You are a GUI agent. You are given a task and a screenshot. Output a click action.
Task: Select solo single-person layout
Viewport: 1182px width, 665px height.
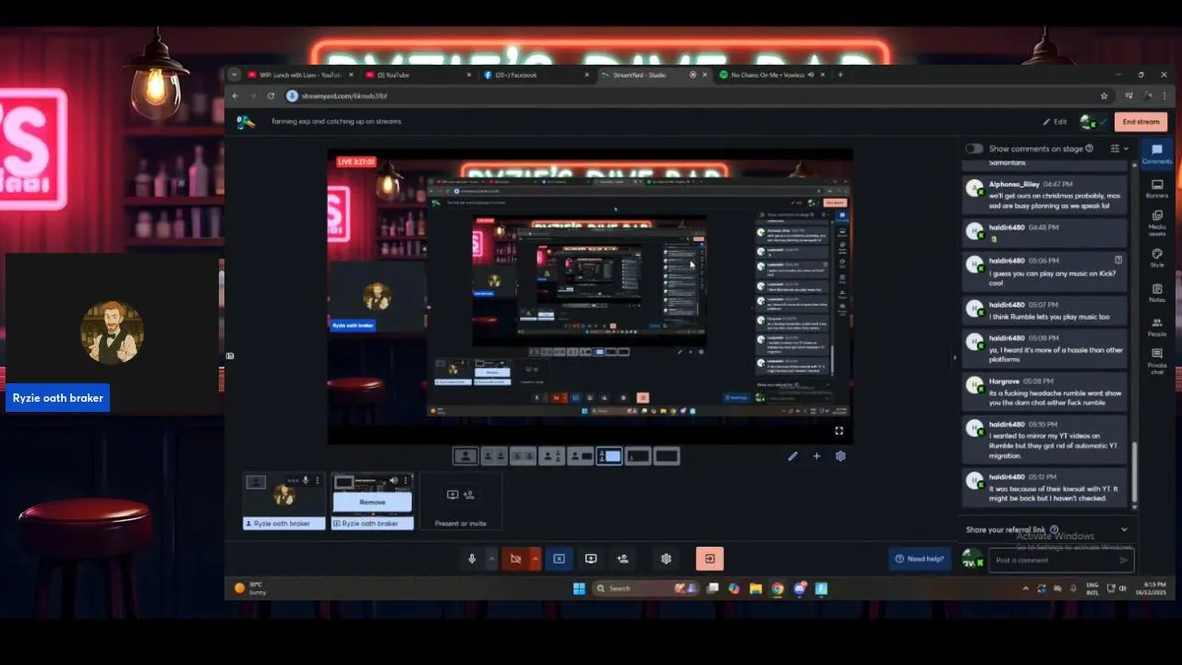click(465, 456)
